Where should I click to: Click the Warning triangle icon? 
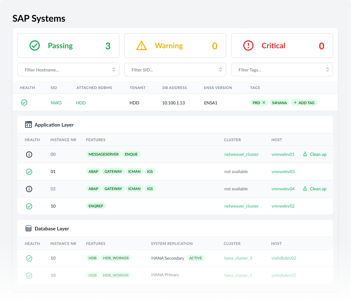click(141, 46)
